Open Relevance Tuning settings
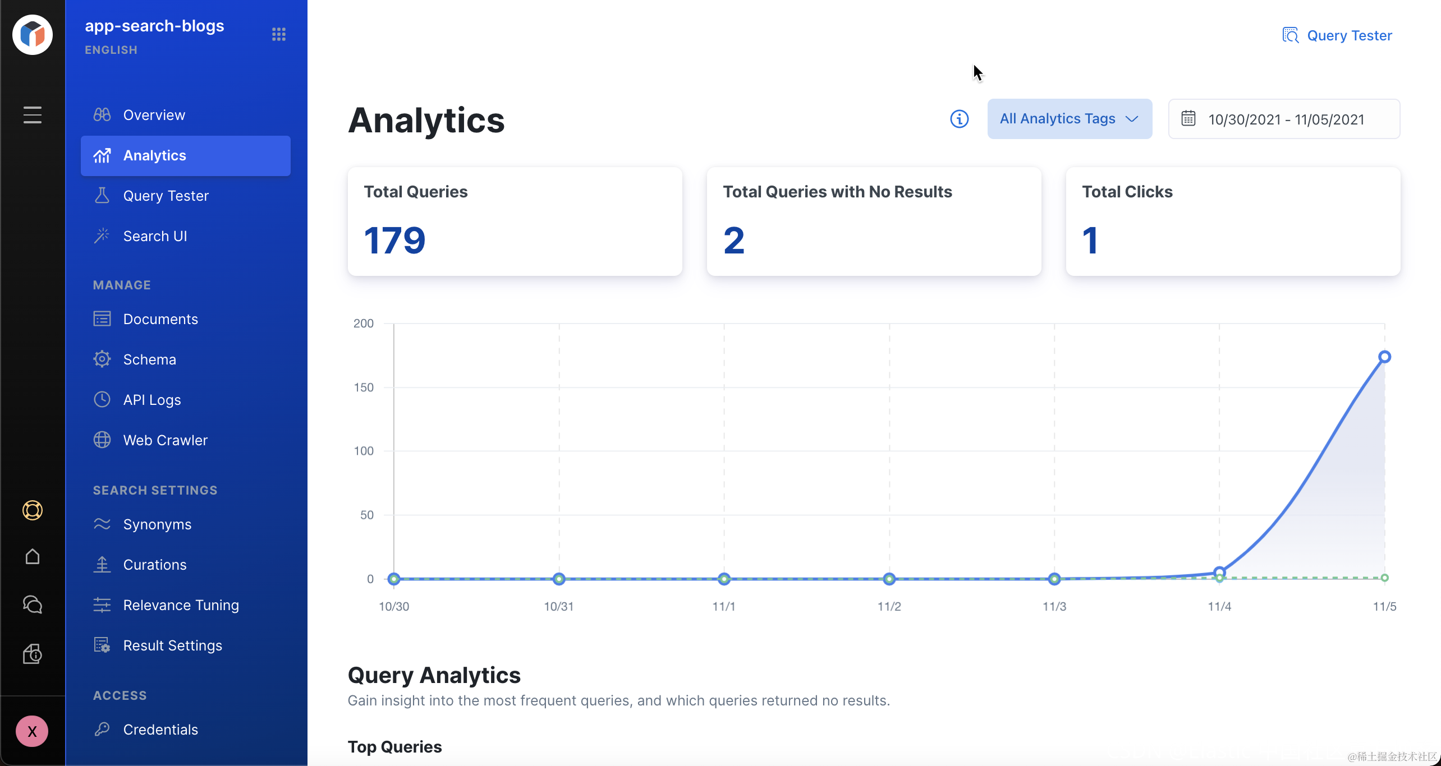The image size is (1441, 766). click(x=181, y=605)
